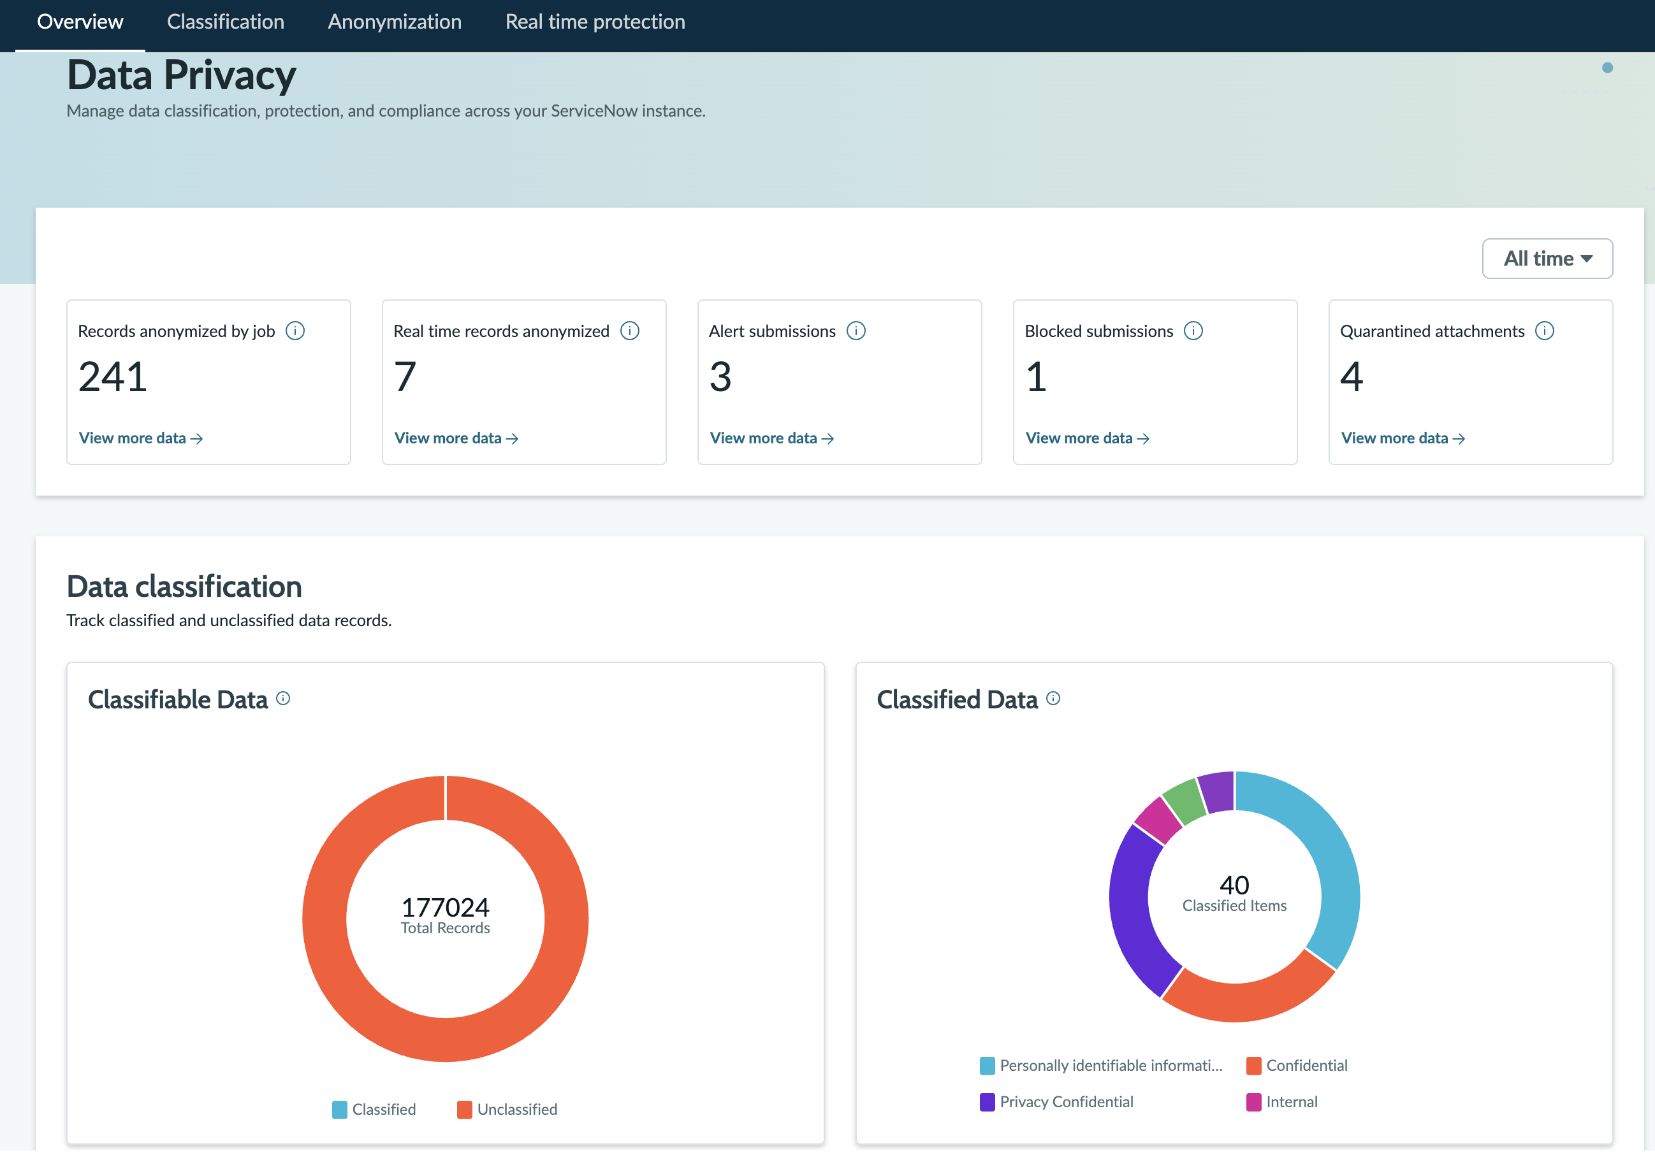
Task: Toggle the Unclassified legend swatch
Action: click(464, 1110)
